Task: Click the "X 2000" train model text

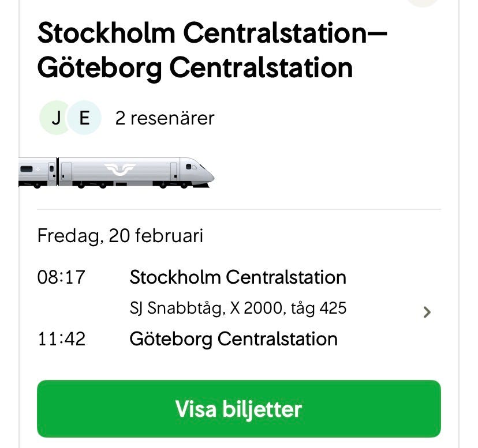Action: [x=256, y=308]
